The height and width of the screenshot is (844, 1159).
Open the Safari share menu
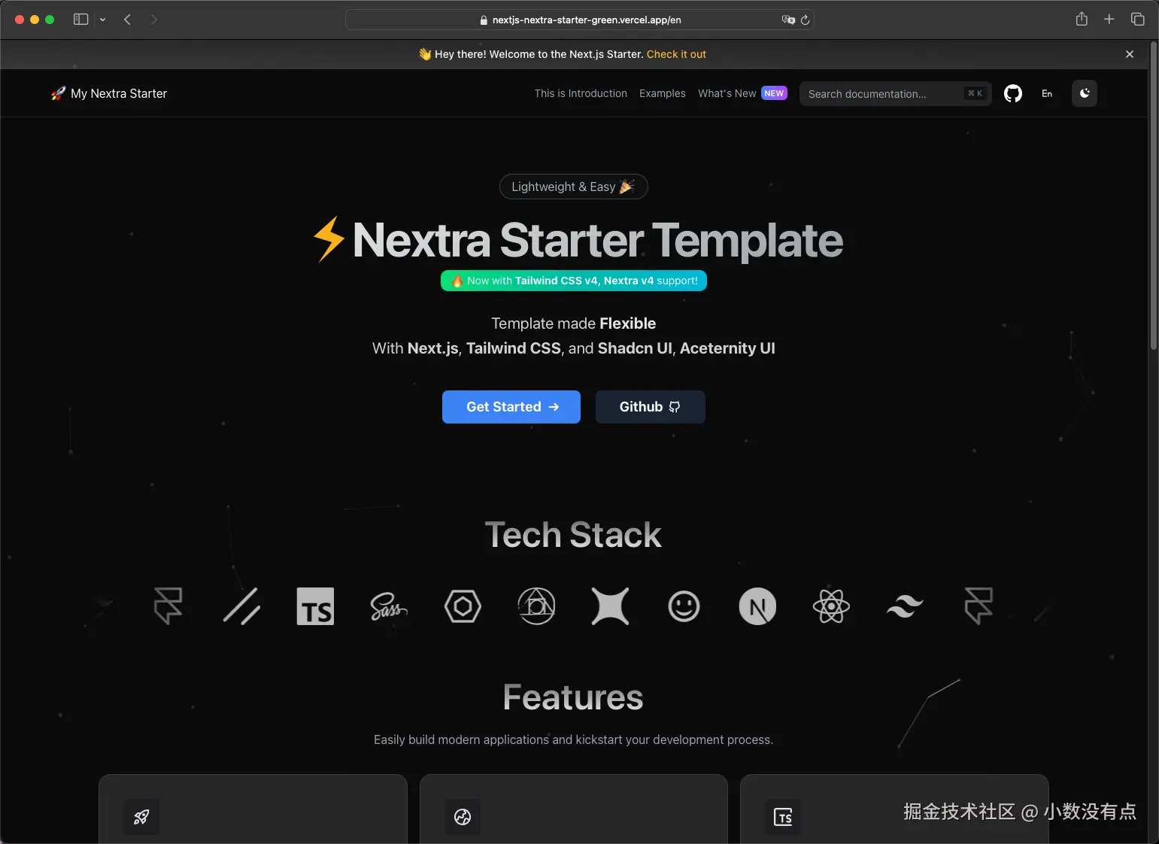[1082, 19]
